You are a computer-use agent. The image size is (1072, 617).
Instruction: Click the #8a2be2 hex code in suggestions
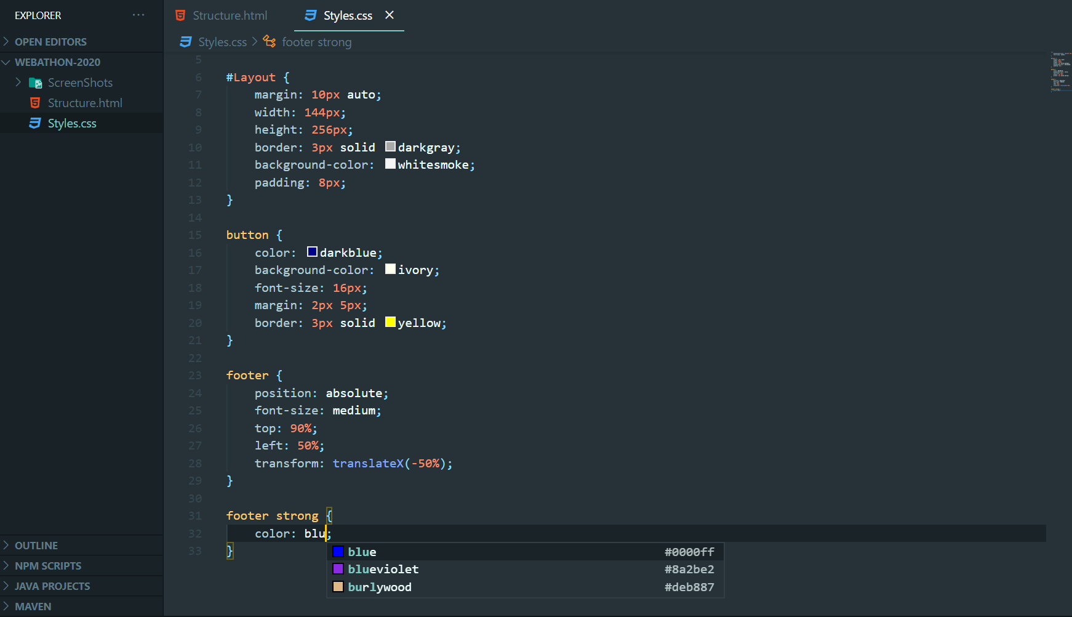pos(689,569)
